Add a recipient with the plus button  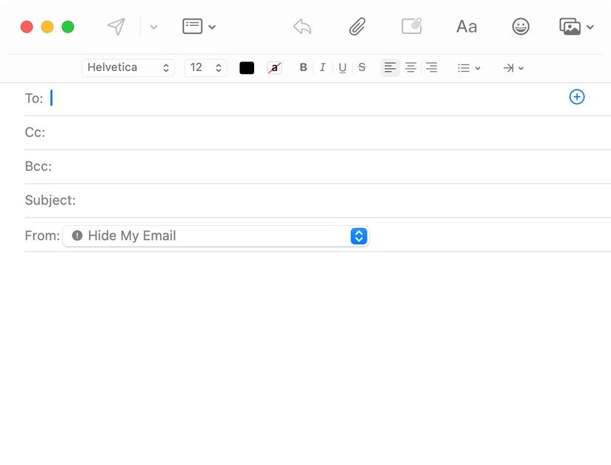click(577, 96)
